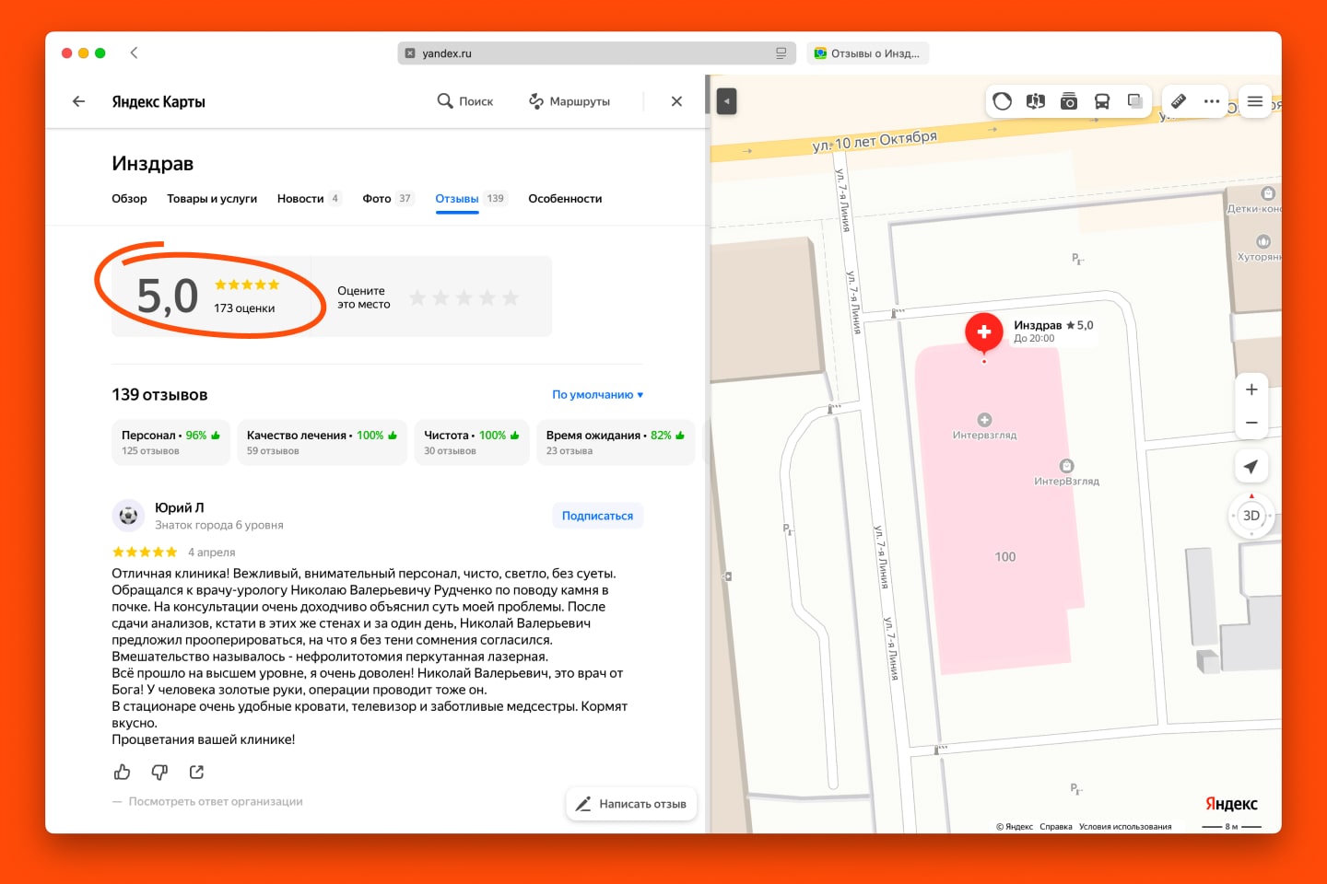Go back using the Yandex Maps header arrow
The height and width of the screenshot is (884, 1327).
[x=79, y=101]
